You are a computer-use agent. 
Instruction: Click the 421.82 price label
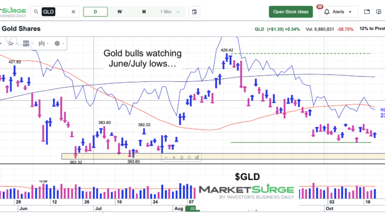[x=15, y=62]
